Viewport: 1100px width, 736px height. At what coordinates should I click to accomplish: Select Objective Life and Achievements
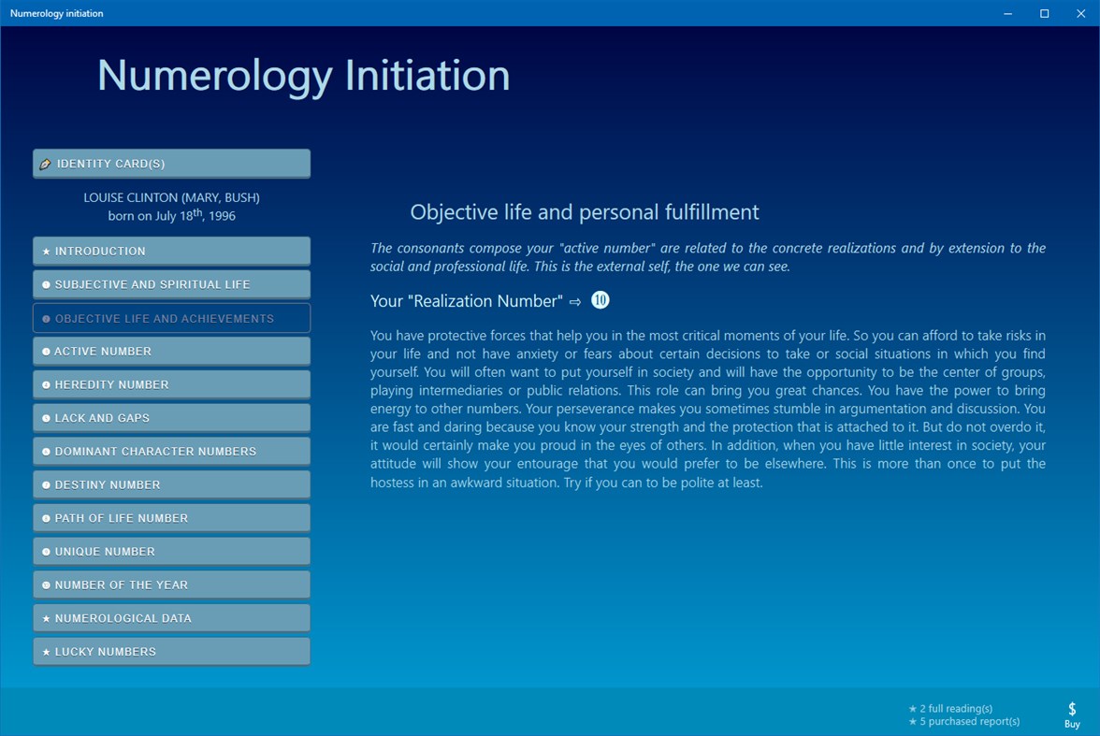tap(171, 317)
